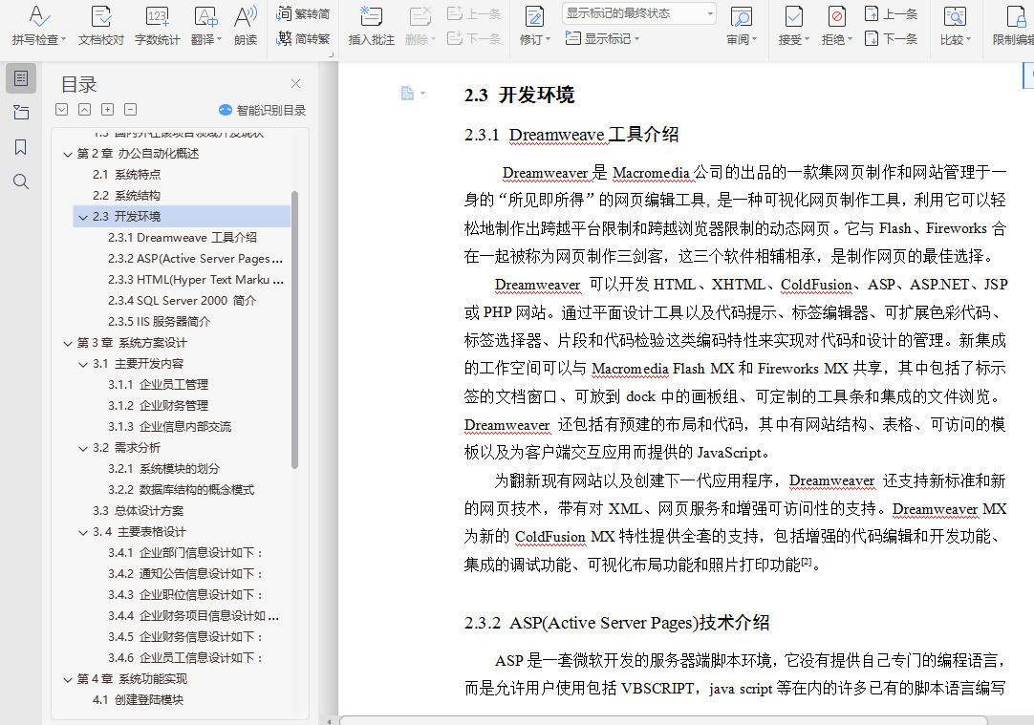
Task: Go to next revision (下一条) near compare
Action: point(891,39)
